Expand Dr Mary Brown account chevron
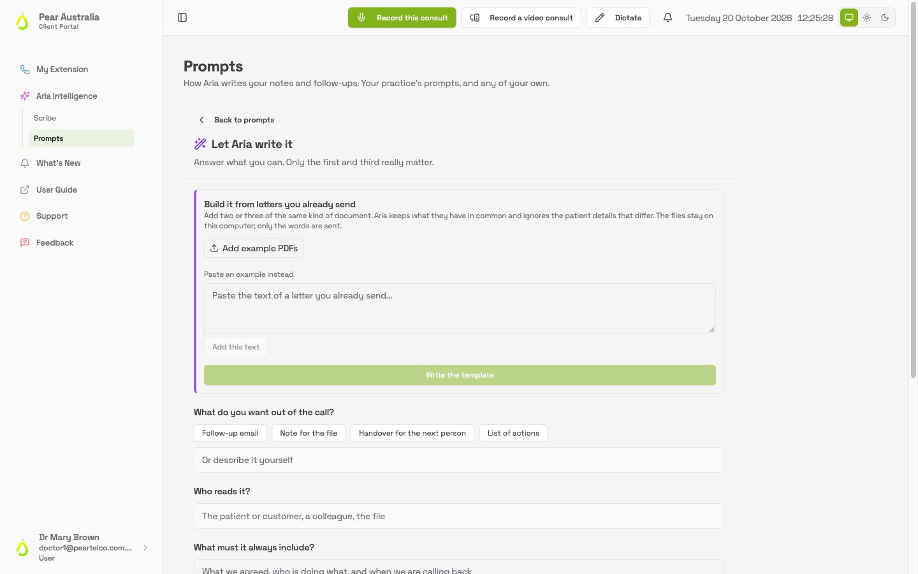Screen dimensions: 918x574 [x=145, y=547]
